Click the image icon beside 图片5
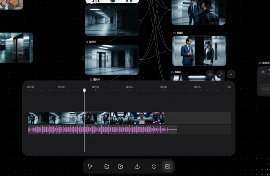This screenshot has width=270, height=176. tap(87, 42)
